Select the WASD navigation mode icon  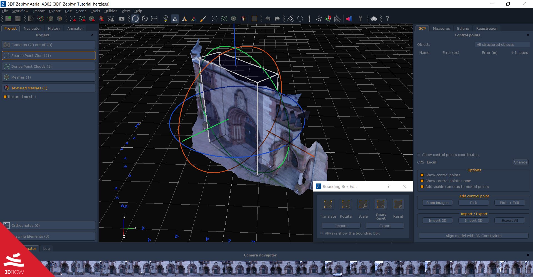(154, 19)
